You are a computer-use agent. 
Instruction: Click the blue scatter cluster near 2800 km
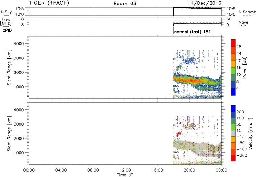tap(189, 61)
